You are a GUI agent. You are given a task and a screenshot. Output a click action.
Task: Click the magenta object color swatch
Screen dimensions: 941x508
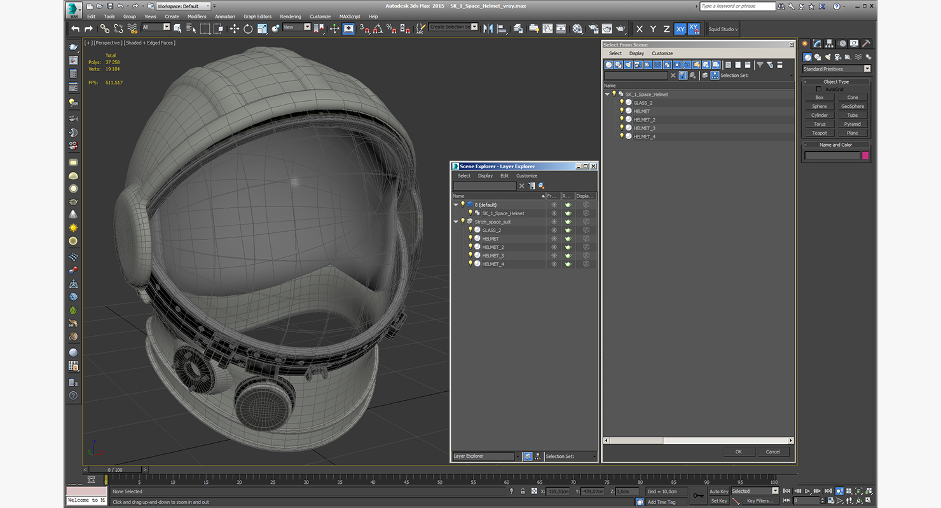coord(865,156)
